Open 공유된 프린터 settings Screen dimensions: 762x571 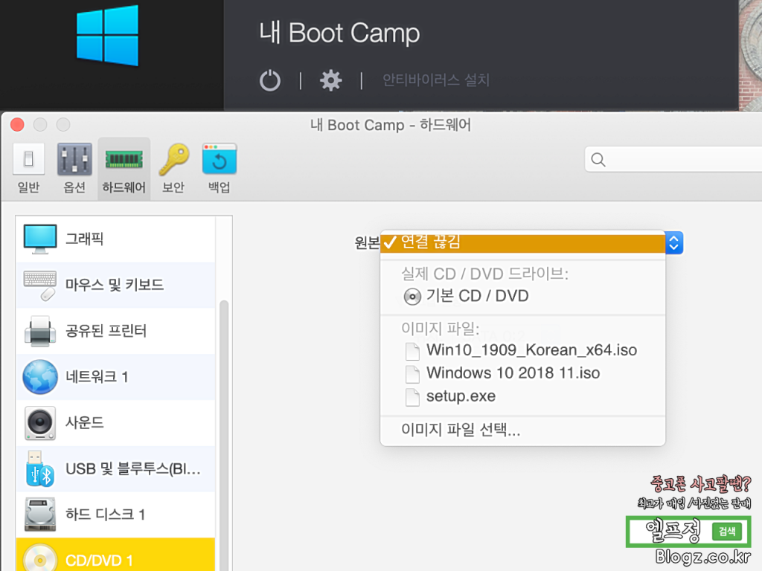[115, 331]
